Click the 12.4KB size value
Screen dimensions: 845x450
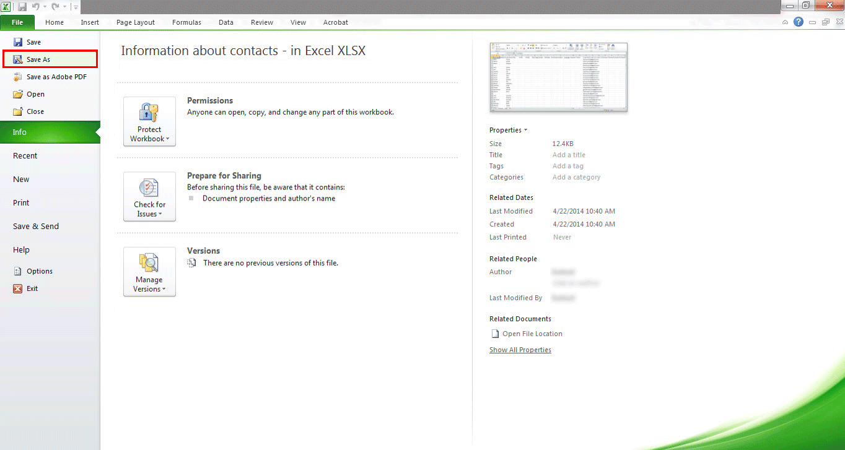pyautogui.click(x=563, y=144)
